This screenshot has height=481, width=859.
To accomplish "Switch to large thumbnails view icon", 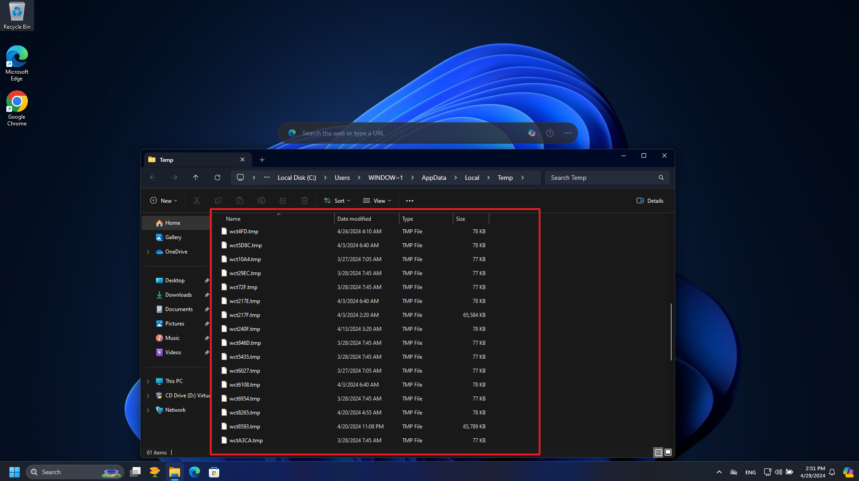I will click(x=668, y=452).
